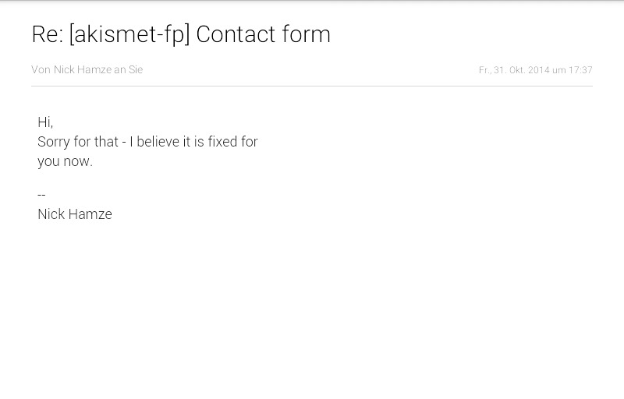Click the "you now." line
624x399 pixels.
[x=65, y=161]
